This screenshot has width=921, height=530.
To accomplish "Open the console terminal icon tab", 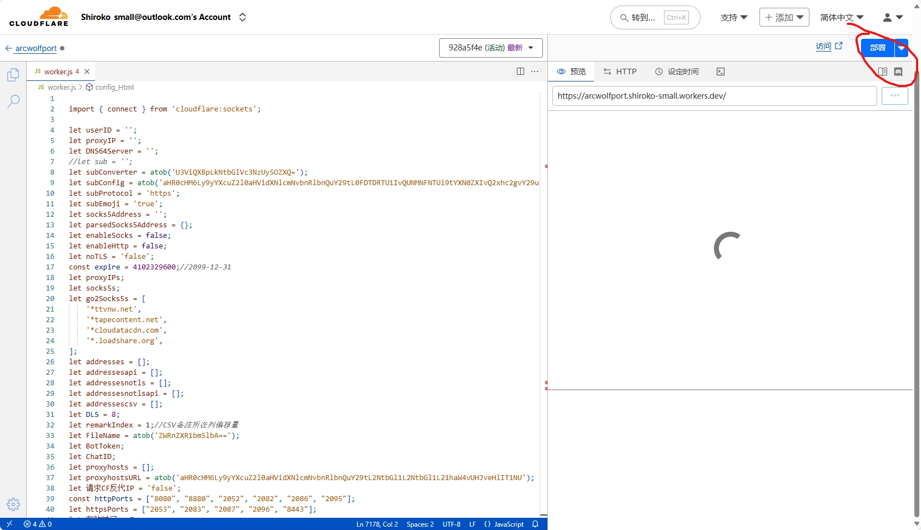I will pyautogui.click(x=721, y=72).
